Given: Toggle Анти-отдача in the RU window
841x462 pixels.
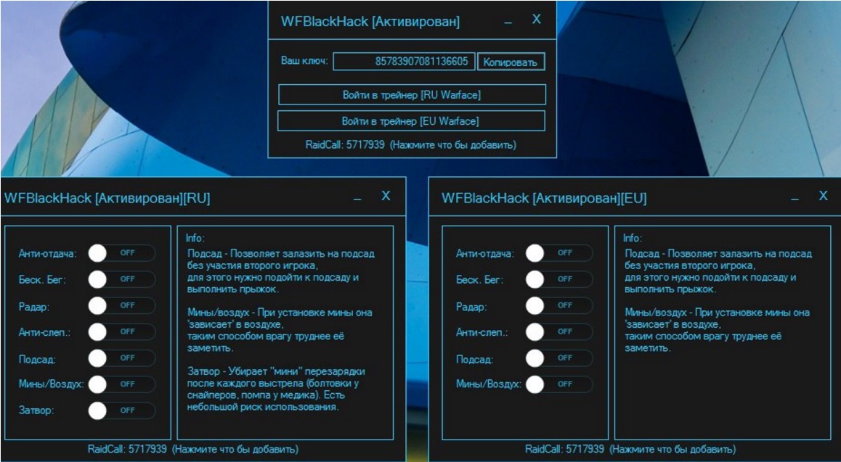Looking at the screenshot, I should 122,253.
